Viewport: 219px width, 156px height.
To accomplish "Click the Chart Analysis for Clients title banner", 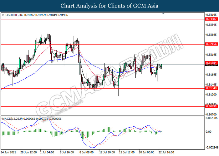I will click(x=109, y=6).
